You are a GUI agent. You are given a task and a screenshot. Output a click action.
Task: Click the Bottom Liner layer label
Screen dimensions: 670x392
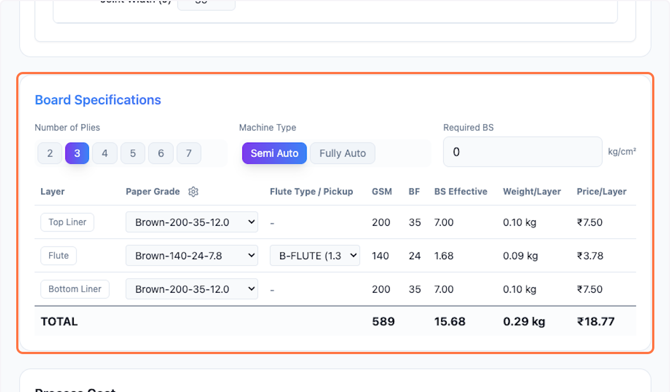(75, 289)
